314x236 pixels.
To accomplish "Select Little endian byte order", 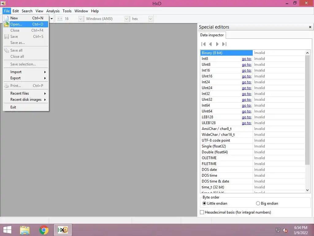I will tap(215, 203).
